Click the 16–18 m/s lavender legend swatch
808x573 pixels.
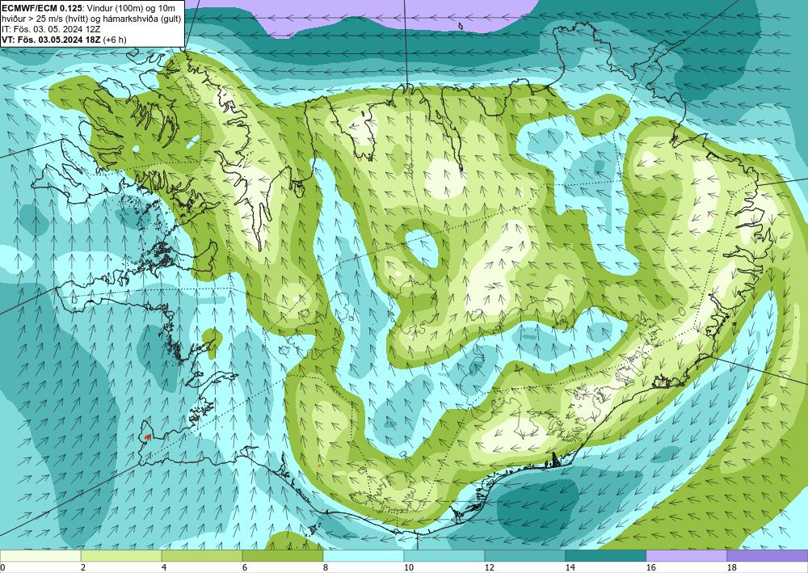point(686,556)
